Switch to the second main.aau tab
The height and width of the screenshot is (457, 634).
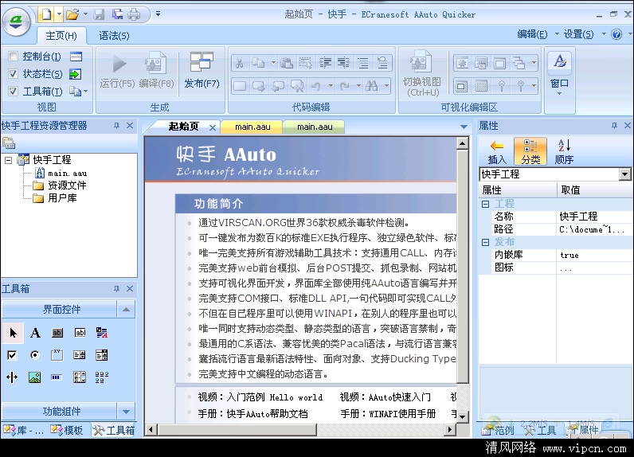point(315,127)
